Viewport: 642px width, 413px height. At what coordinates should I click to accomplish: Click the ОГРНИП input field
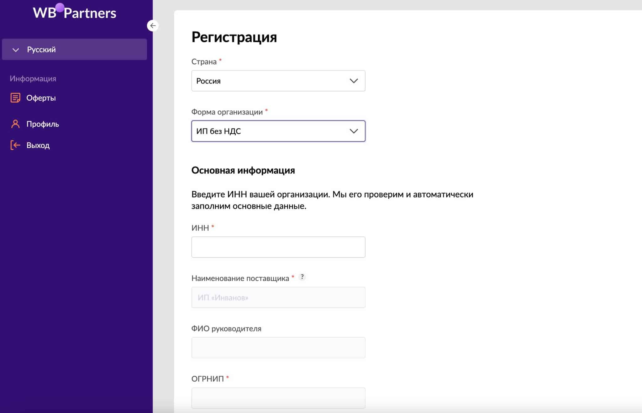[278, 398]
